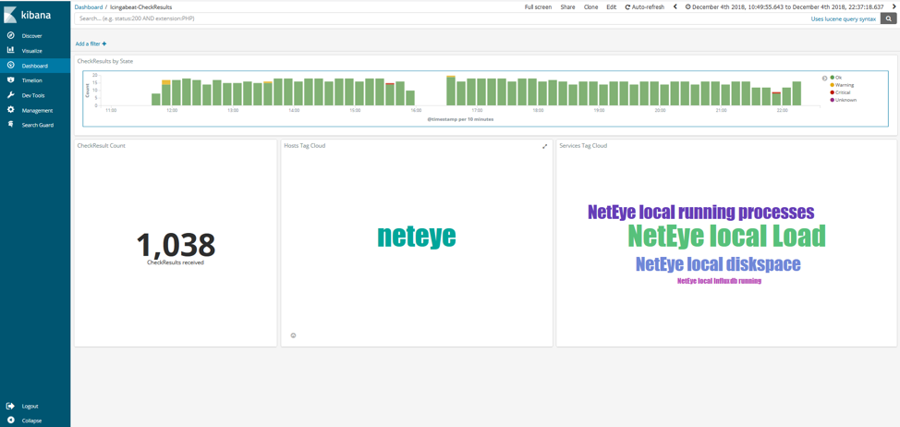Click NetEye local influxdb running tag
Viewport: 900px width, 427px height.
click(719, 281)
